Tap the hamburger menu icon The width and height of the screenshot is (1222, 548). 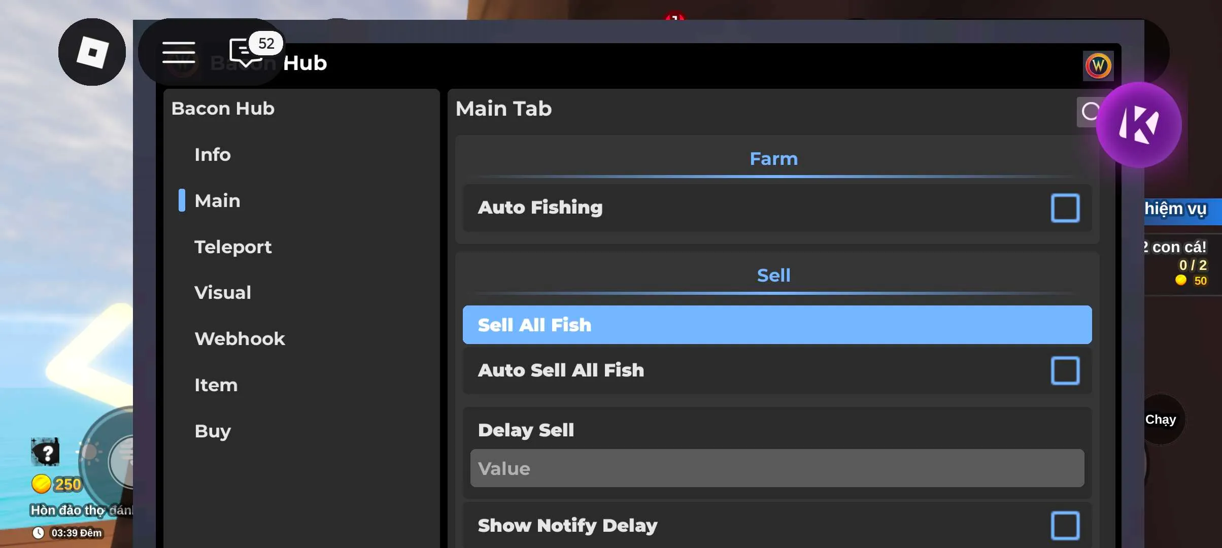[179, 52]
